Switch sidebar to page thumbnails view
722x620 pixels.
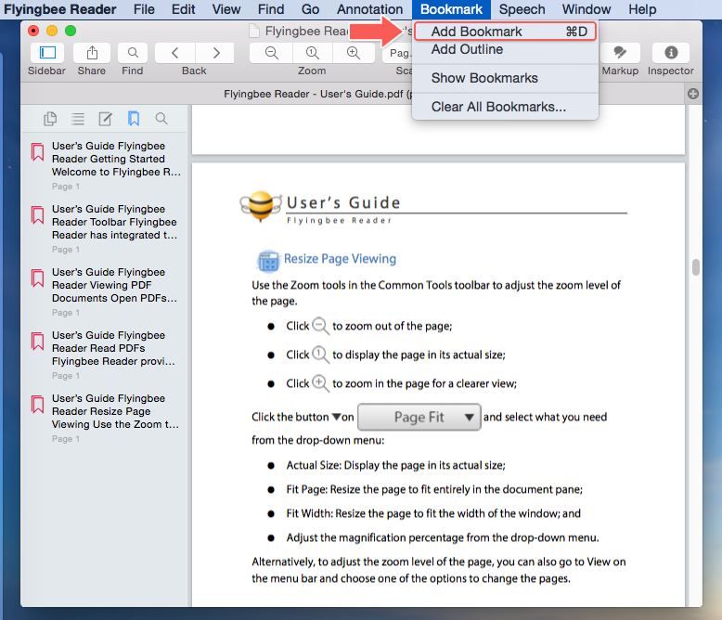coord(50,119)
